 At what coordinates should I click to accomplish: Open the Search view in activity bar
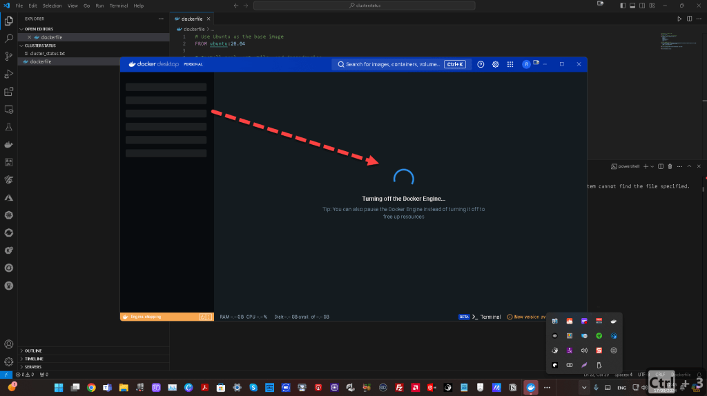pyautogui.click(x=8, y=39)
